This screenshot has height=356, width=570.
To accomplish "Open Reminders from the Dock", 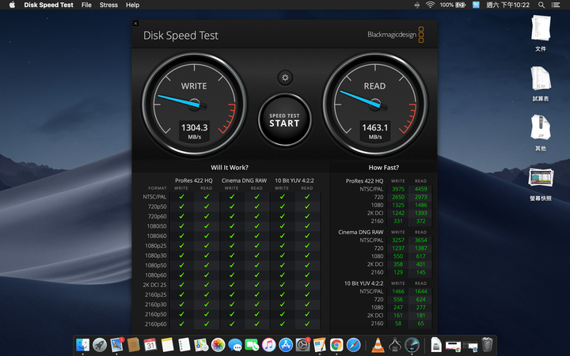I will 184,345.
